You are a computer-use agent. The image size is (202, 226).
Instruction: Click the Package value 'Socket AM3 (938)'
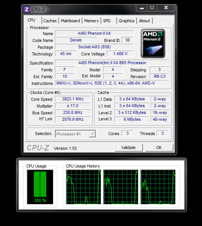94,47
